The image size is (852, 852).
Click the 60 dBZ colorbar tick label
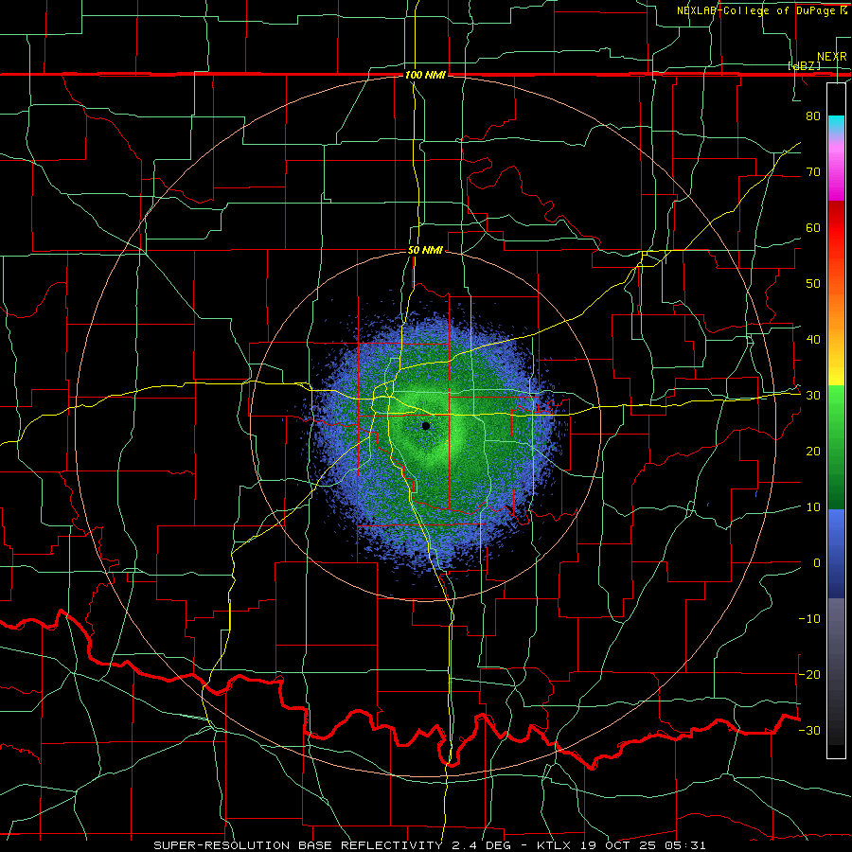813,227
